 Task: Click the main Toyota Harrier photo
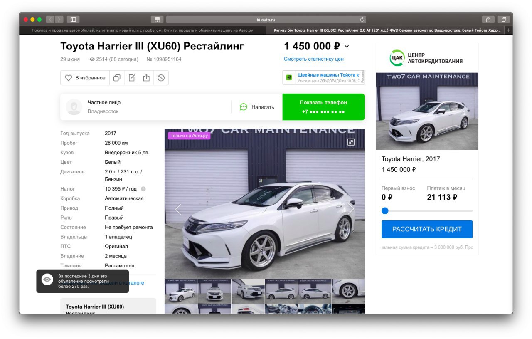click(x=265, y=203)
